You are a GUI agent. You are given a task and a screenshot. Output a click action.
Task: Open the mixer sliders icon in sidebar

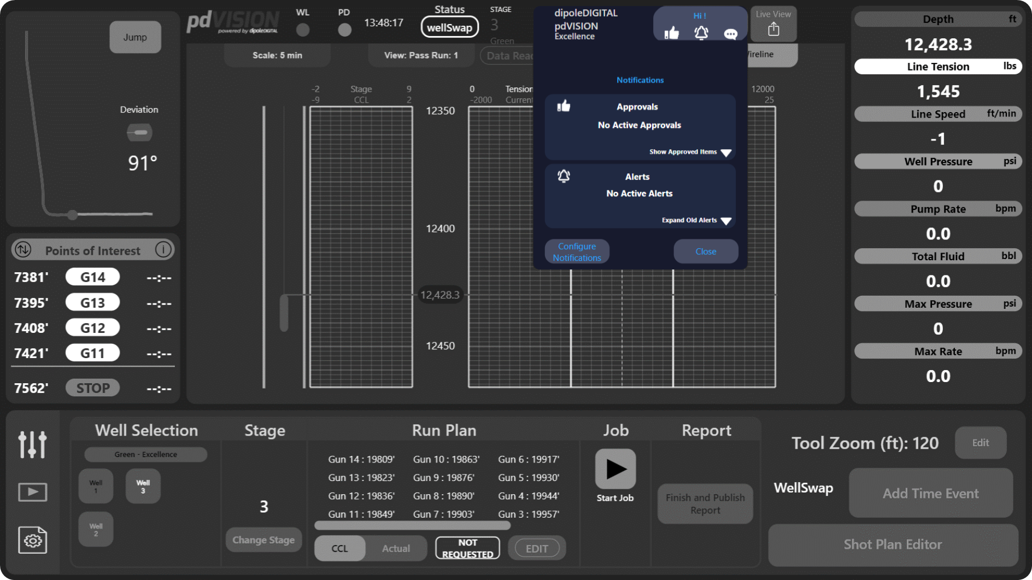[x=32, y=444]
